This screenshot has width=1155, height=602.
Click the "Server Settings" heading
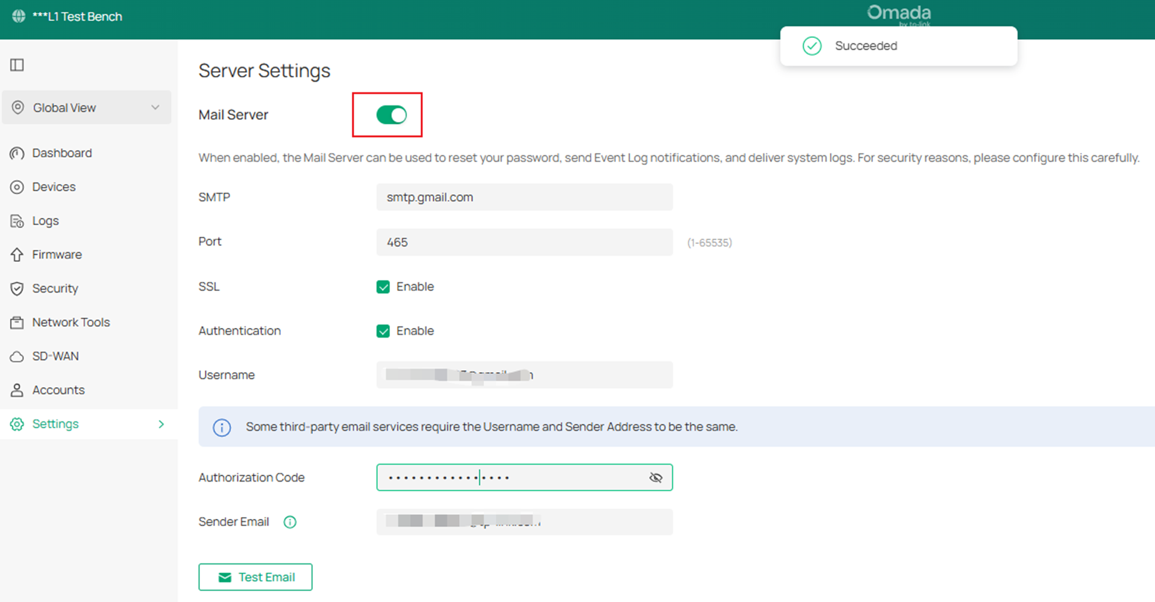click(x=264, y=71)
